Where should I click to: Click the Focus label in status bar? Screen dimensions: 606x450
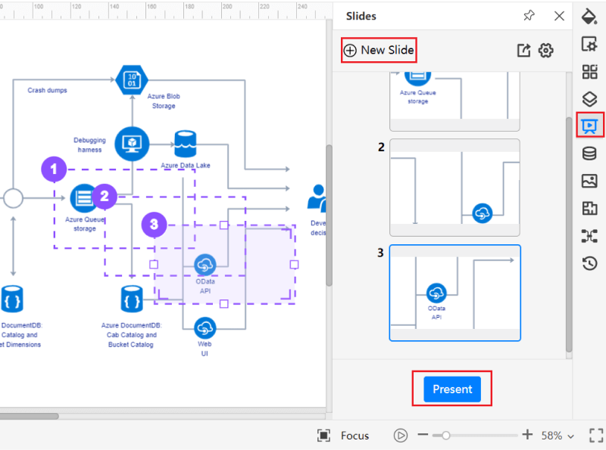[x=355, y=436]
